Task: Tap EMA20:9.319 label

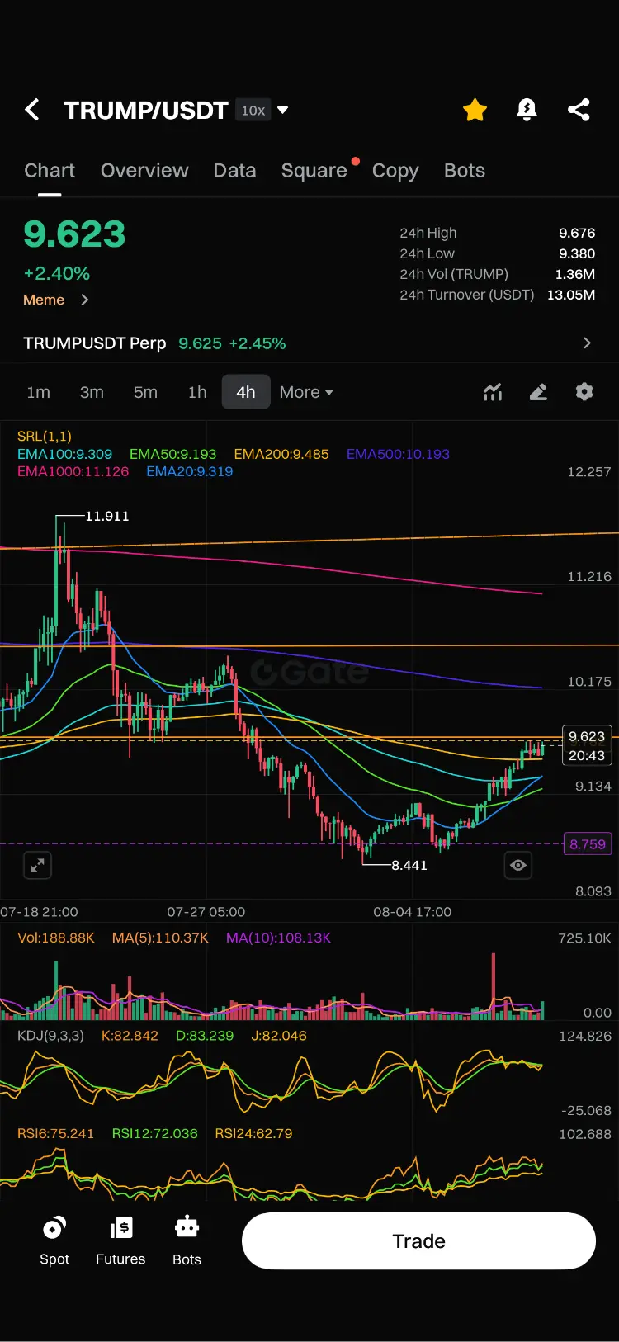Action: 190,471
